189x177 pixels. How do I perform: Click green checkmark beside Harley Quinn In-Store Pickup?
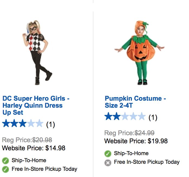[x=5, y=169]
